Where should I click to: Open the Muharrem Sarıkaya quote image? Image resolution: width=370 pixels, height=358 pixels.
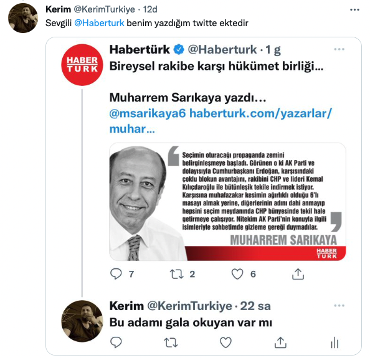pos(227,202)
